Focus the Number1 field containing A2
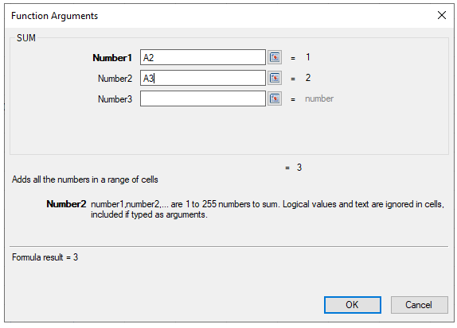Image resolution: width=457 pixels, height=328 pixels. (203, 57)
